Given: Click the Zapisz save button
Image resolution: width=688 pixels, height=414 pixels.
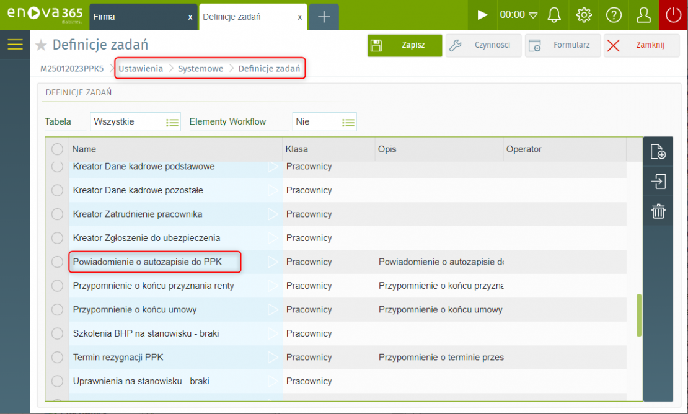Looking at the screenshot, I should (405, 45).
